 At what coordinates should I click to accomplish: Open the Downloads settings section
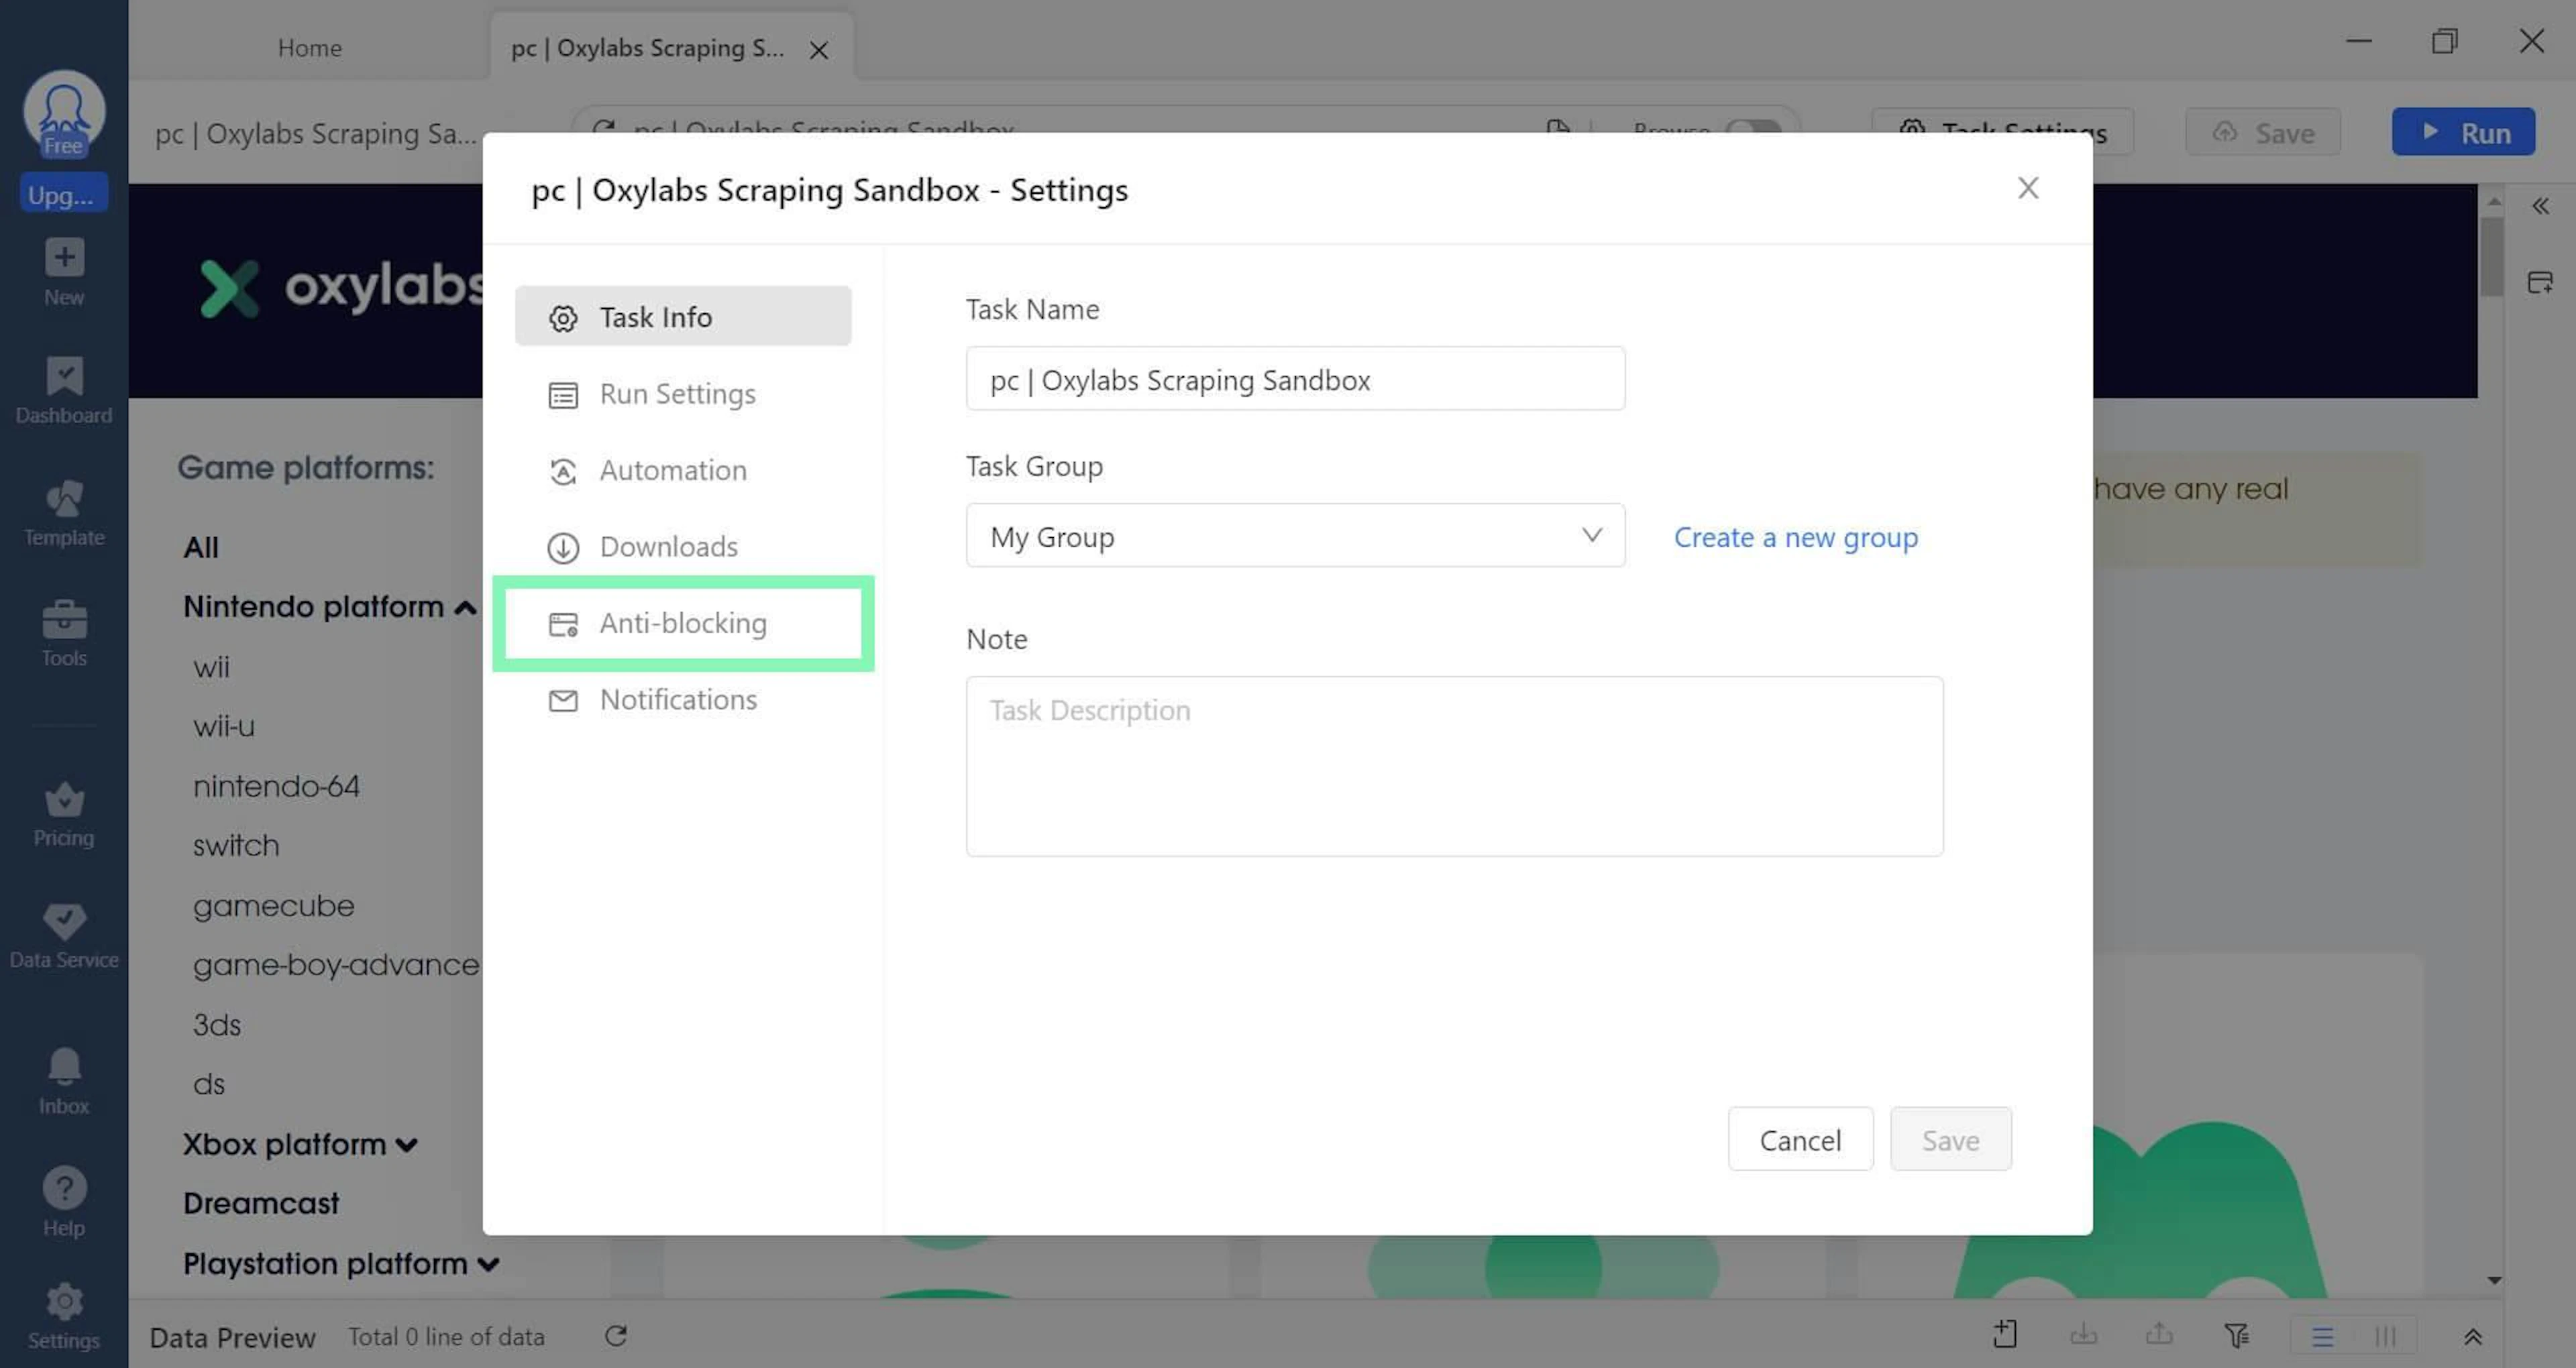point(683,547)
